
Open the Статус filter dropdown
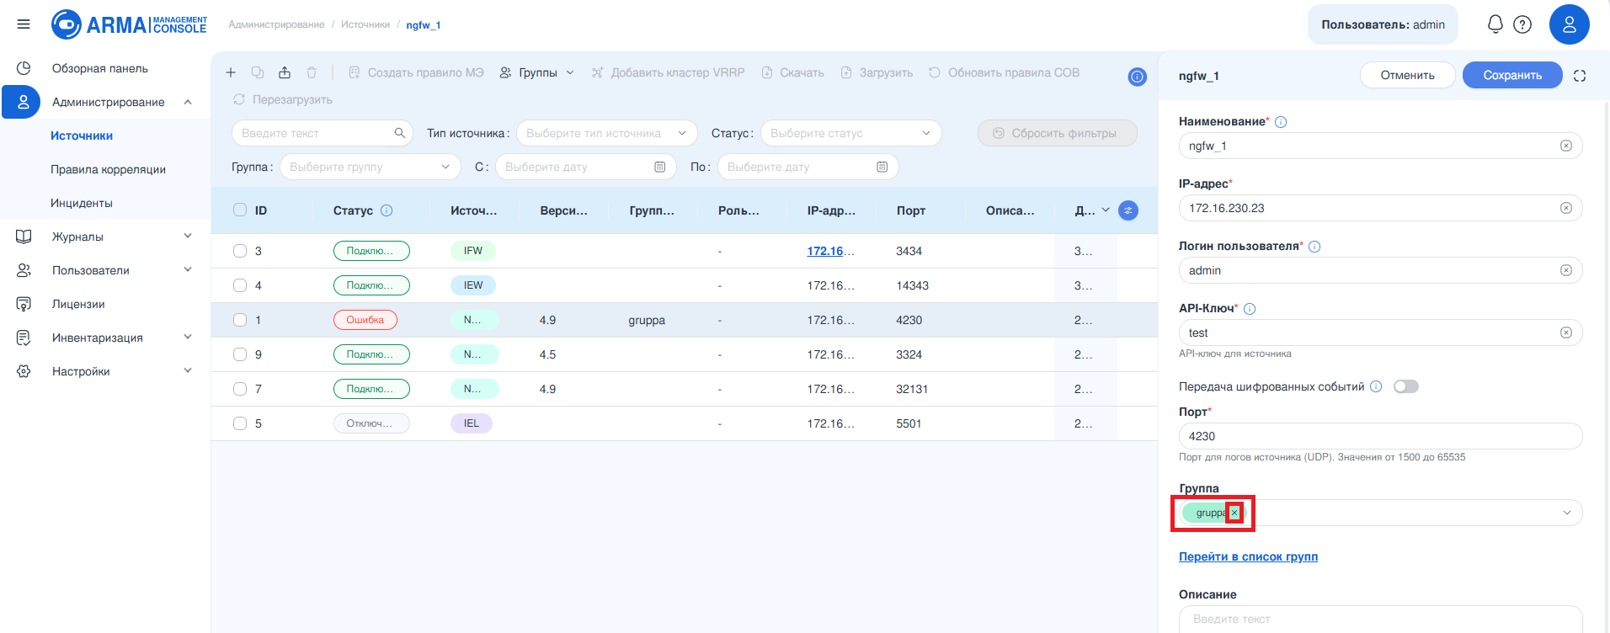(850, 133)
